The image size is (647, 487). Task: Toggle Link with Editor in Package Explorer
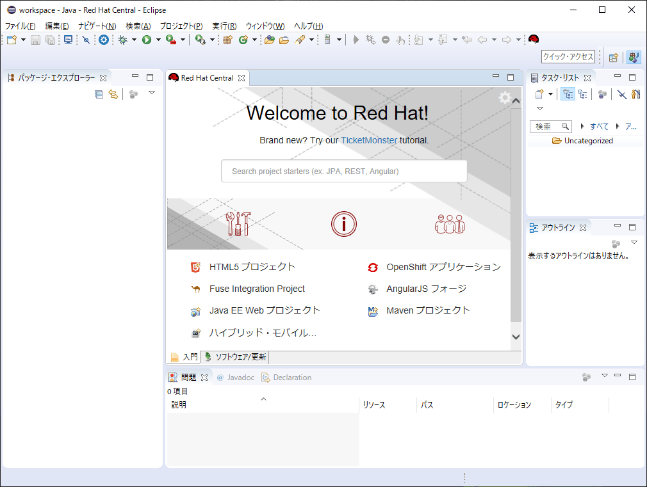coord(113,95)
